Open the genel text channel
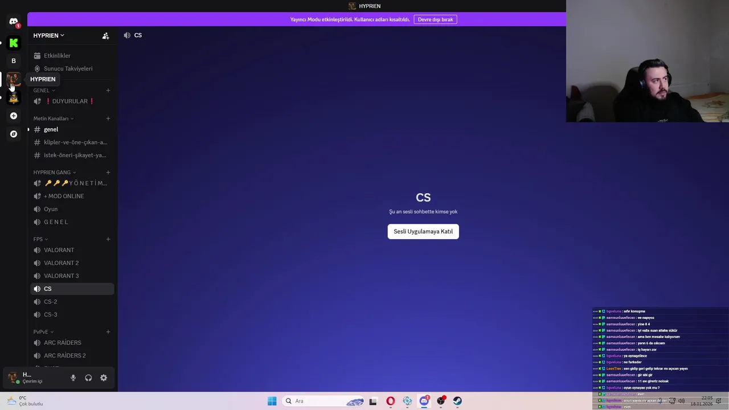Viewport: 729px width, 410px height. 72,129
